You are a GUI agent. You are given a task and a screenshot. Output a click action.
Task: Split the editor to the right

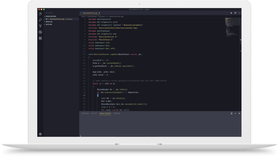click(x=235, y=13)
